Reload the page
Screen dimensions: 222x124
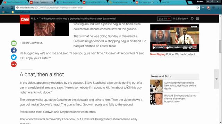[12, 8]
